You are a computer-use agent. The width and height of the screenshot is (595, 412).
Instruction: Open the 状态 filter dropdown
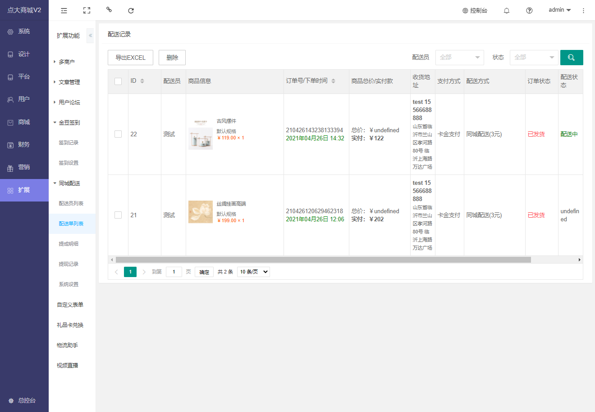click(x=534, y=58)
